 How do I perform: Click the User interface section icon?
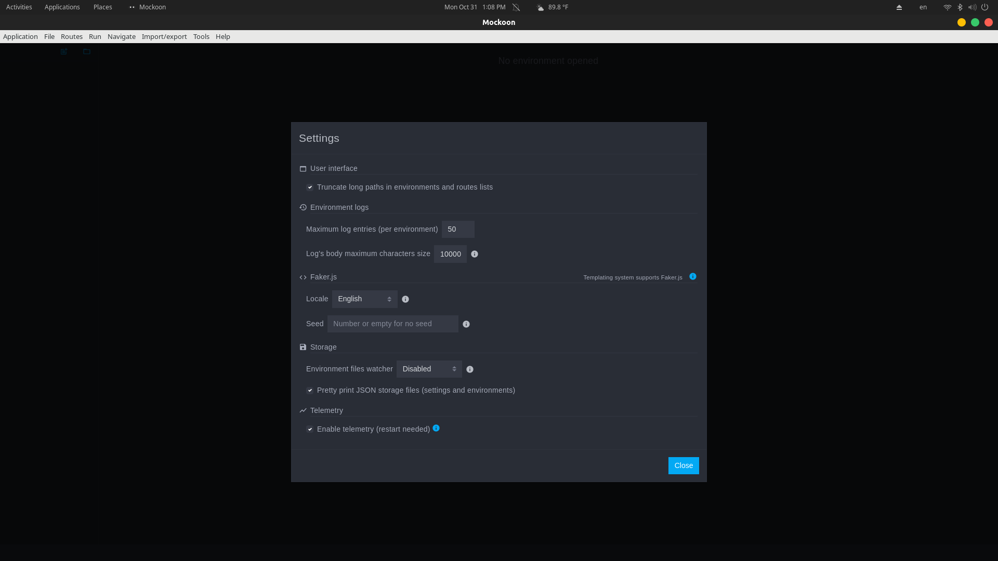(x=303, y=168)
